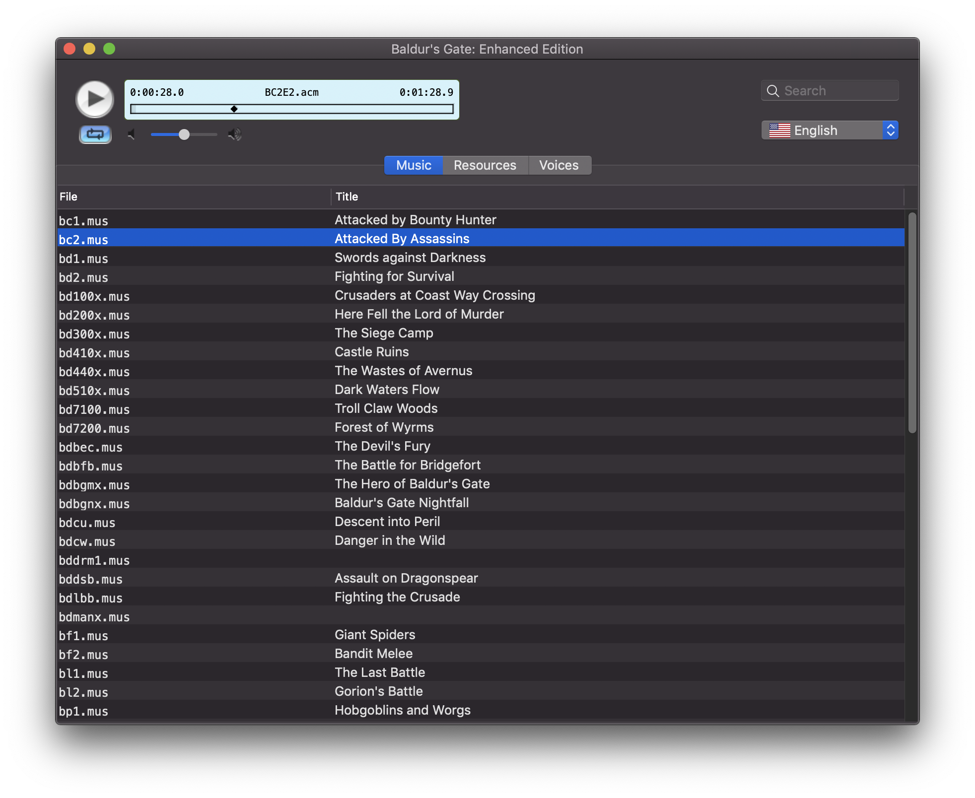This screenshot has width=975, height=798.
Task: Click the round Play button
Action: coord(94,99)
